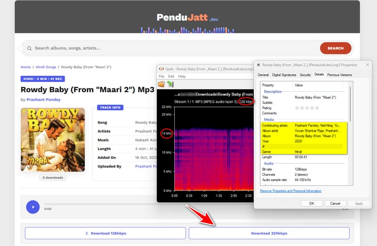The image size is (377, 246).
Task: Open file folder icon in Spek toolbar
Action: 161,84
